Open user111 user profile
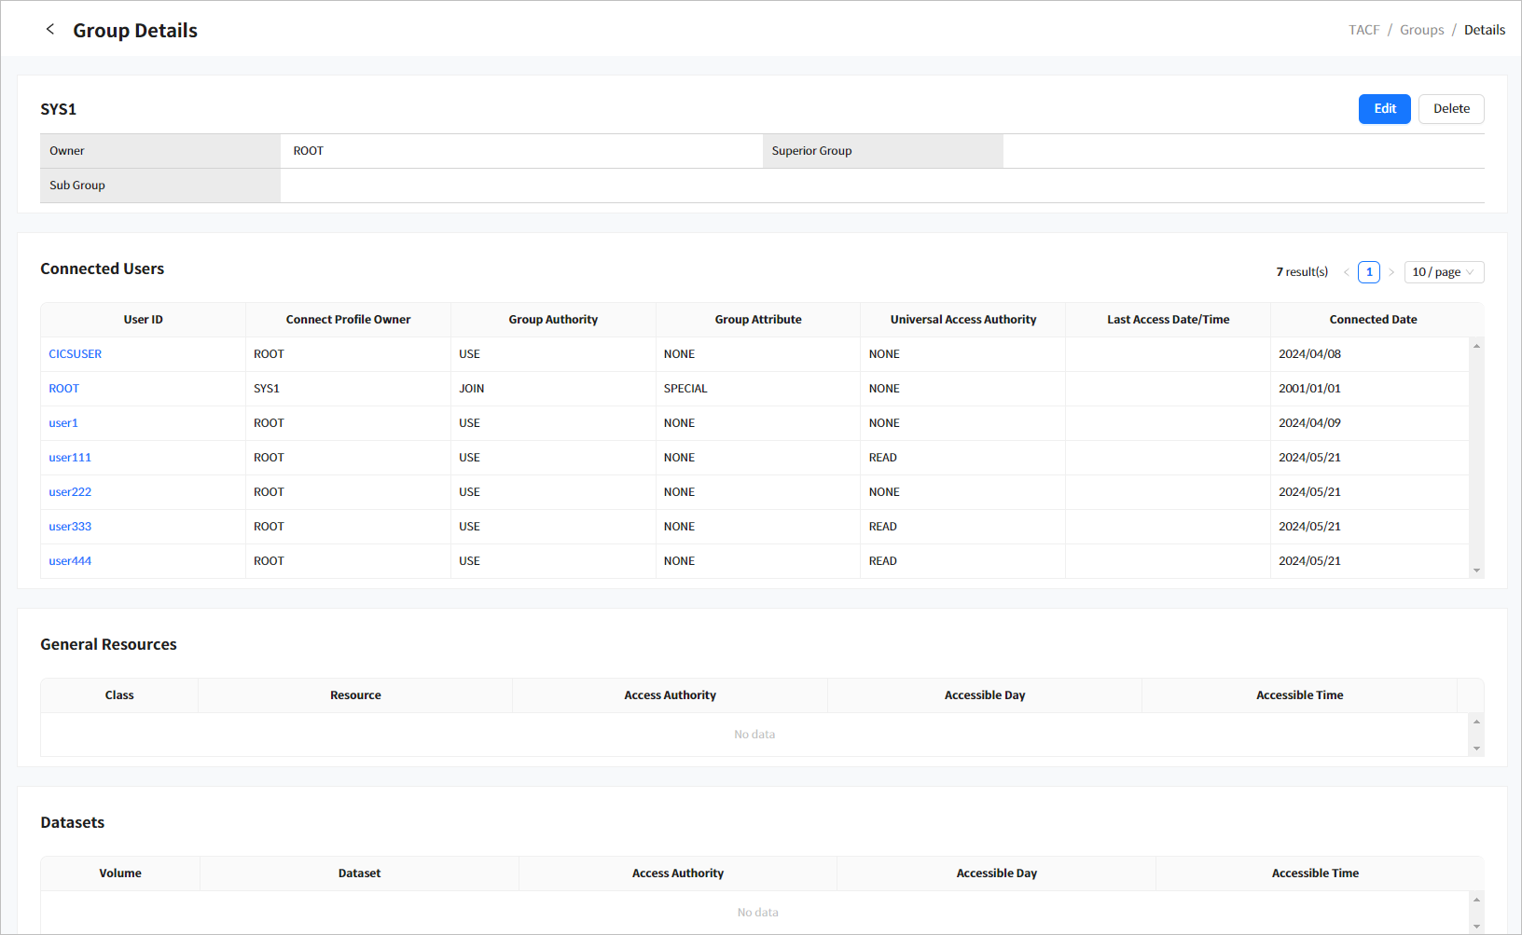Viewport: 1522px width, 935px height. click(70, 458)
